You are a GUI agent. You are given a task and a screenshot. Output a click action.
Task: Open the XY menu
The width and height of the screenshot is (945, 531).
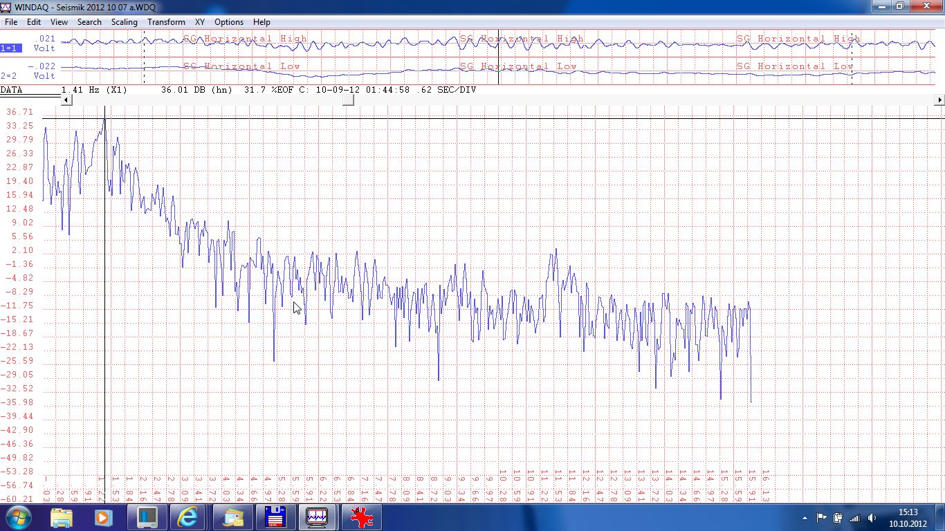[199, 22]
